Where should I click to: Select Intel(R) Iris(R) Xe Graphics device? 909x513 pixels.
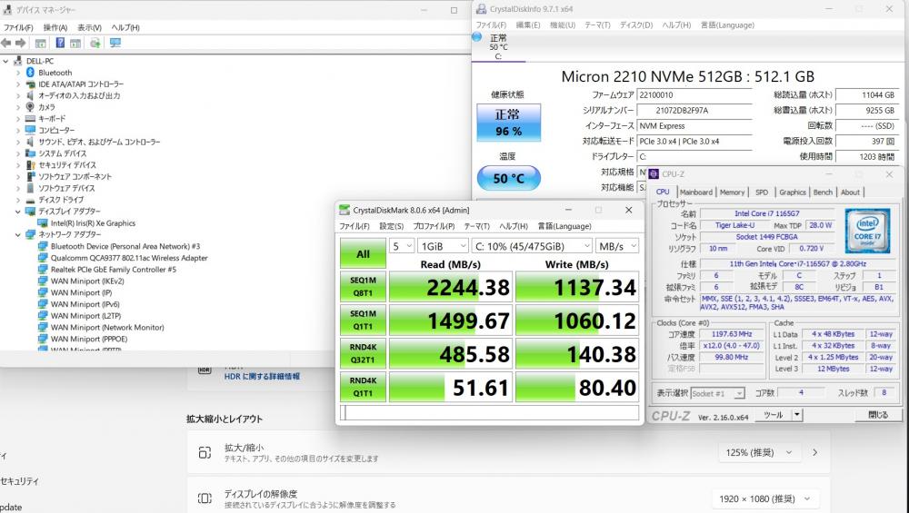[x=93, y=222]
